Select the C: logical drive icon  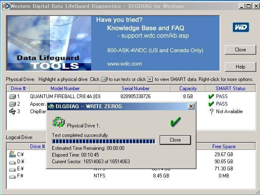(x=13, y=154)
